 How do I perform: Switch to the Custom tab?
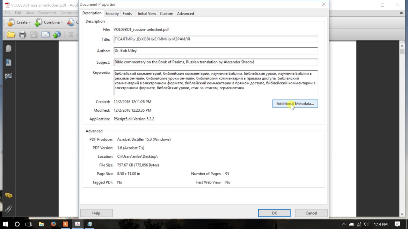(x=166, y=14)
